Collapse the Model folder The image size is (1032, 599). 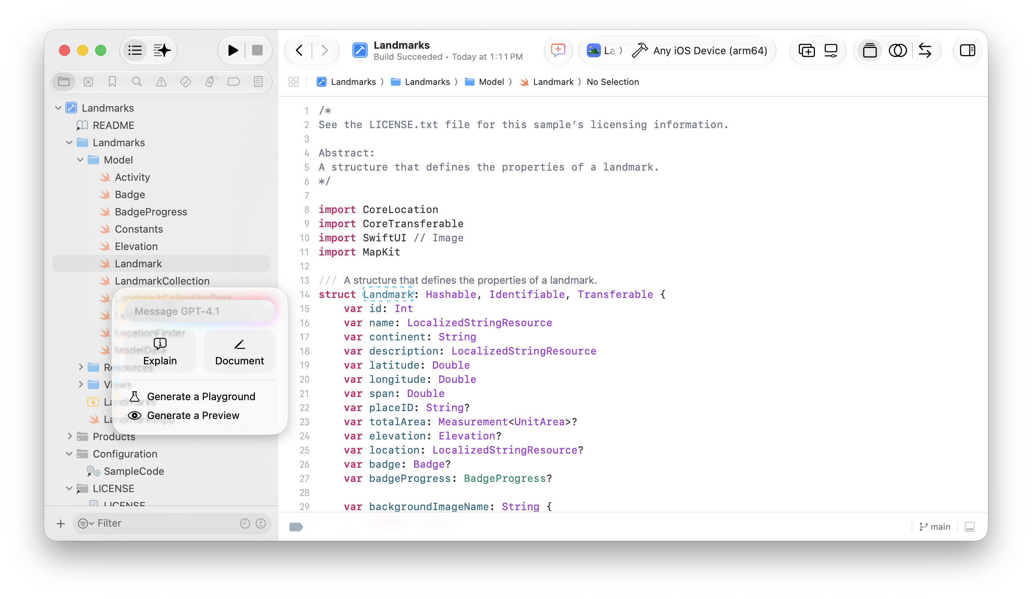click(x=80, y=160)
